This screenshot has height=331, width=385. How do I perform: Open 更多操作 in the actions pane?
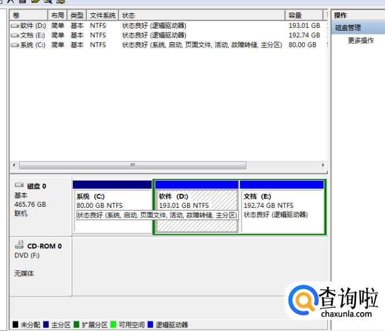[x=361, y=40]
